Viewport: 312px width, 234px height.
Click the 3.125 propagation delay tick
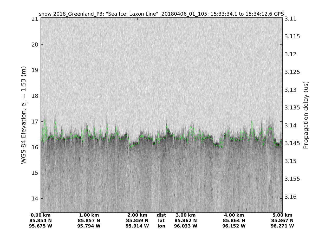pos(292,72)
